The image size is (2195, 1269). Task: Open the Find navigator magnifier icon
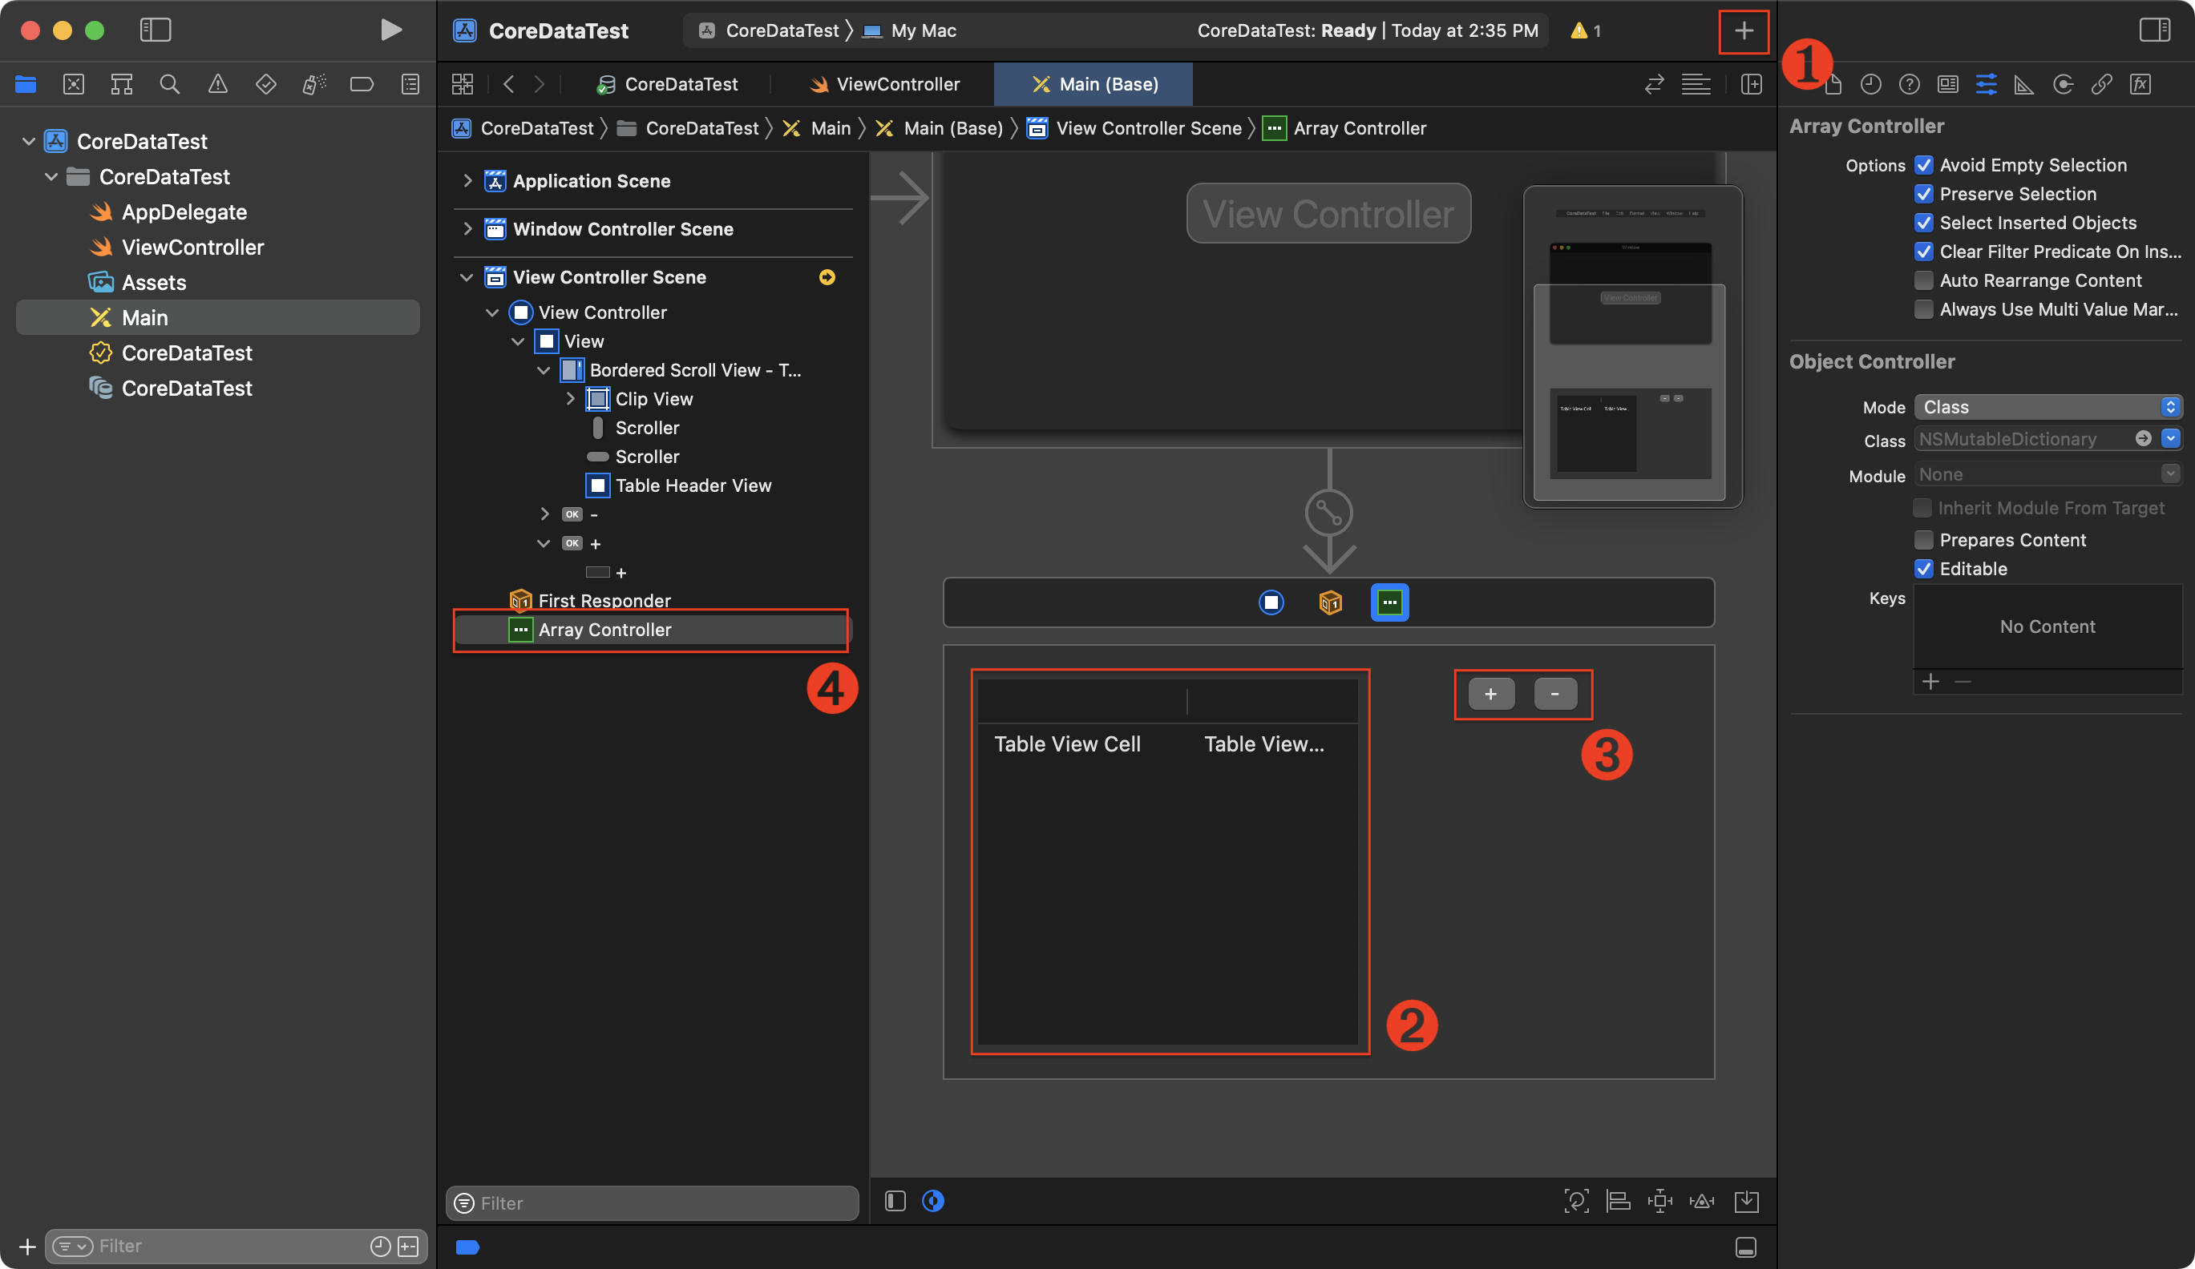pyautogui.click(x=170, y=84)
